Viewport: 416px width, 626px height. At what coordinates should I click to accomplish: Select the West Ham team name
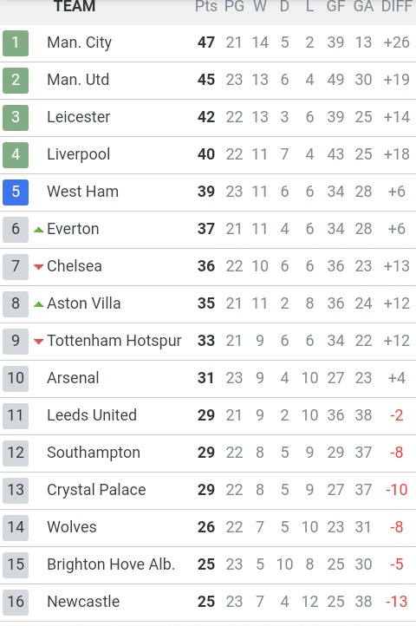tap(82, 192)
